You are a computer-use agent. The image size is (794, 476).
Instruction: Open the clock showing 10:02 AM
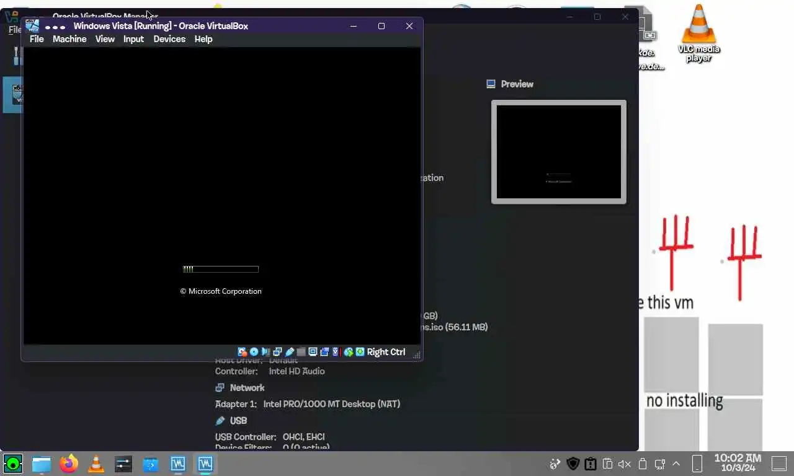[738, 462]
